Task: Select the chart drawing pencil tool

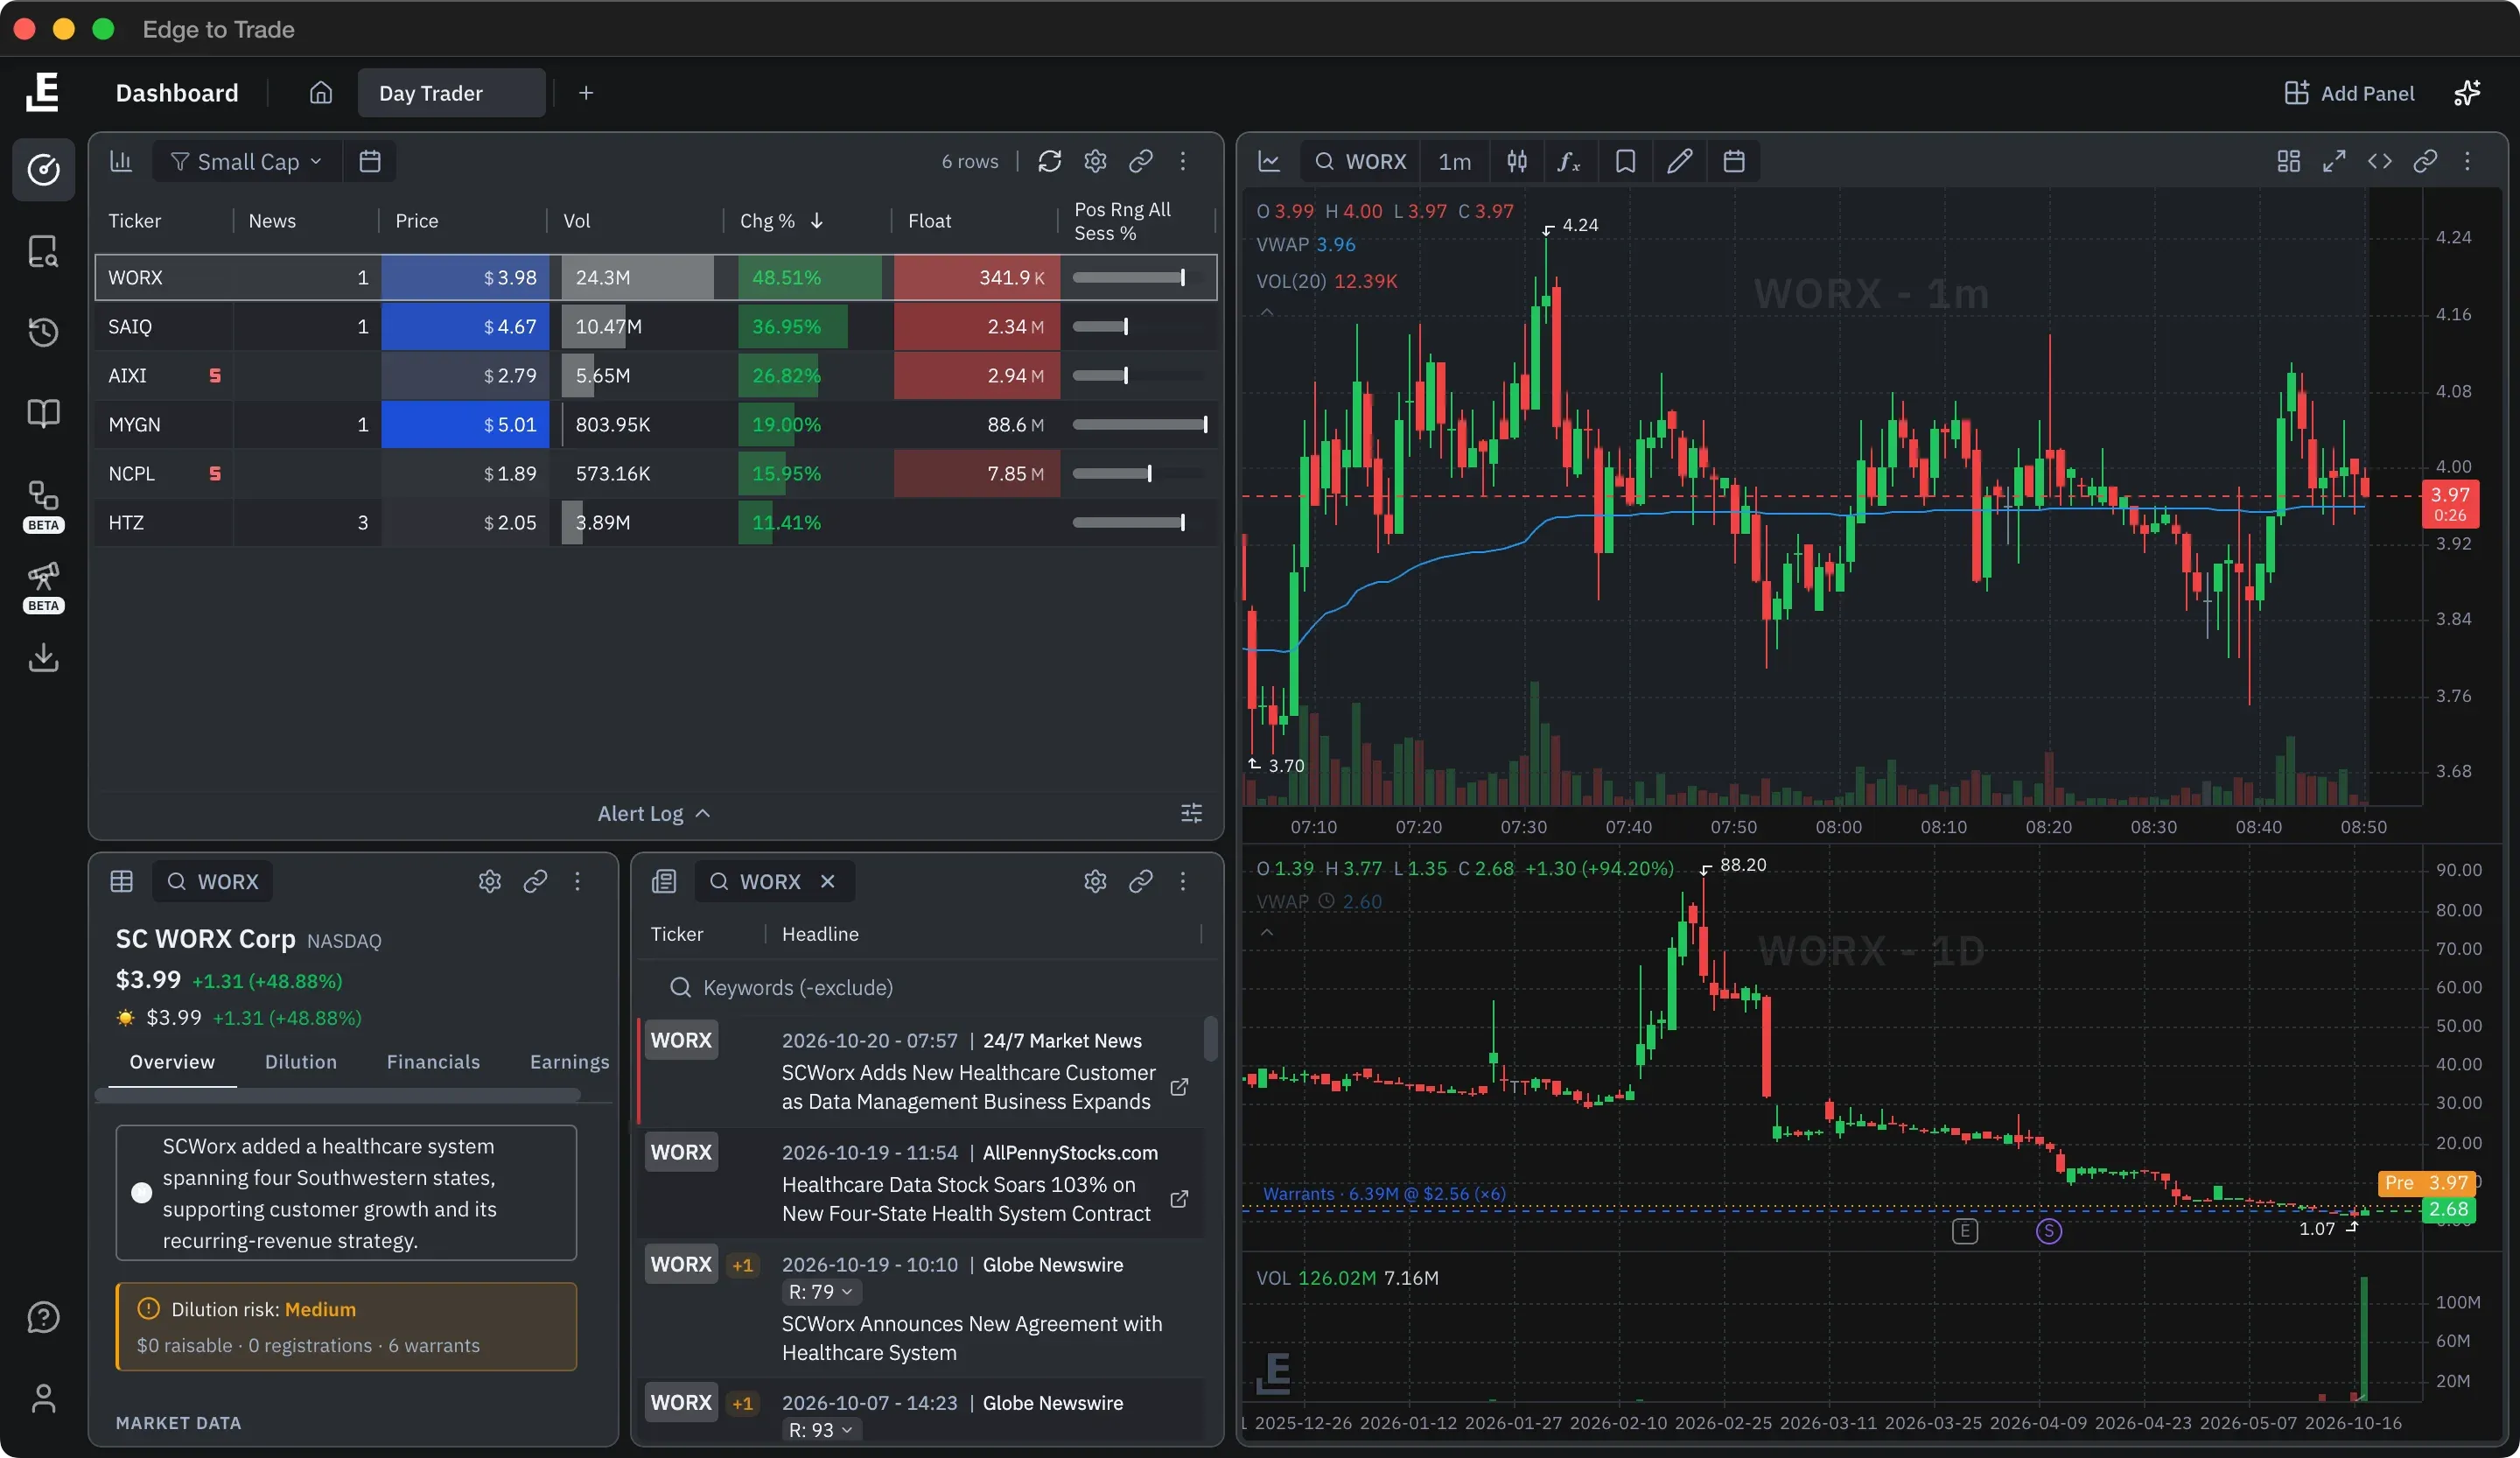Action: pyautogui.click(x=1679, y=161)
